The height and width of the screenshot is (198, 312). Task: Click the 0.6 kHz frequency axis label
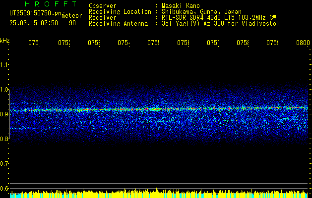pos(4,188)
